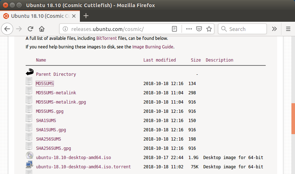Click the file icon beside SHA1SUMS.gpg
The height and width of the screenshot is (174, 295).
[29, 127]
